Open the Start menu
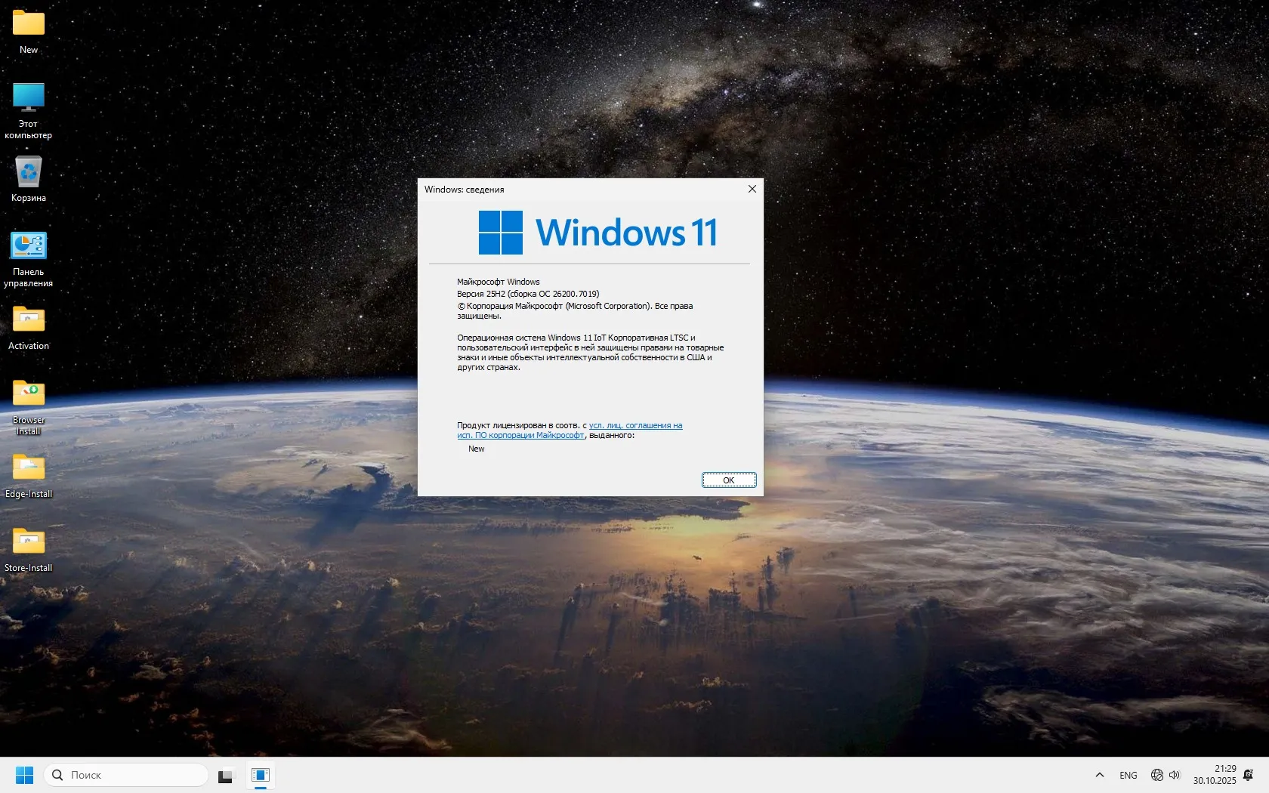This screenshot has height=793, width=1269. tap(24, 775)
